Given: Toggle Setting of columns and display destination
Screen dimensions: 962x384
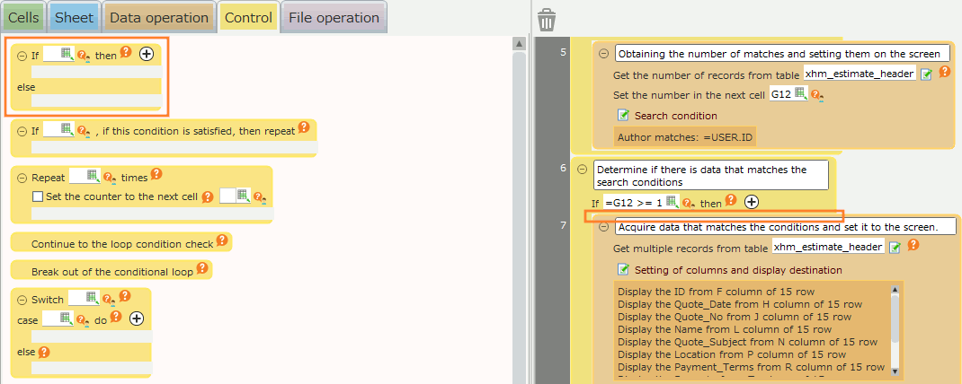Looking at the screenshot, I should [622, 269].
